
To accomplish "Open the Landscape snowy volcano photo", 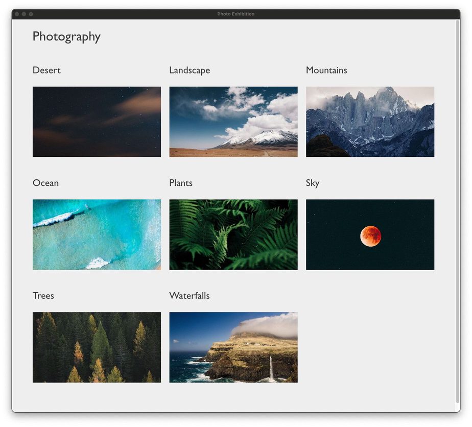I will tap(233, 122).
